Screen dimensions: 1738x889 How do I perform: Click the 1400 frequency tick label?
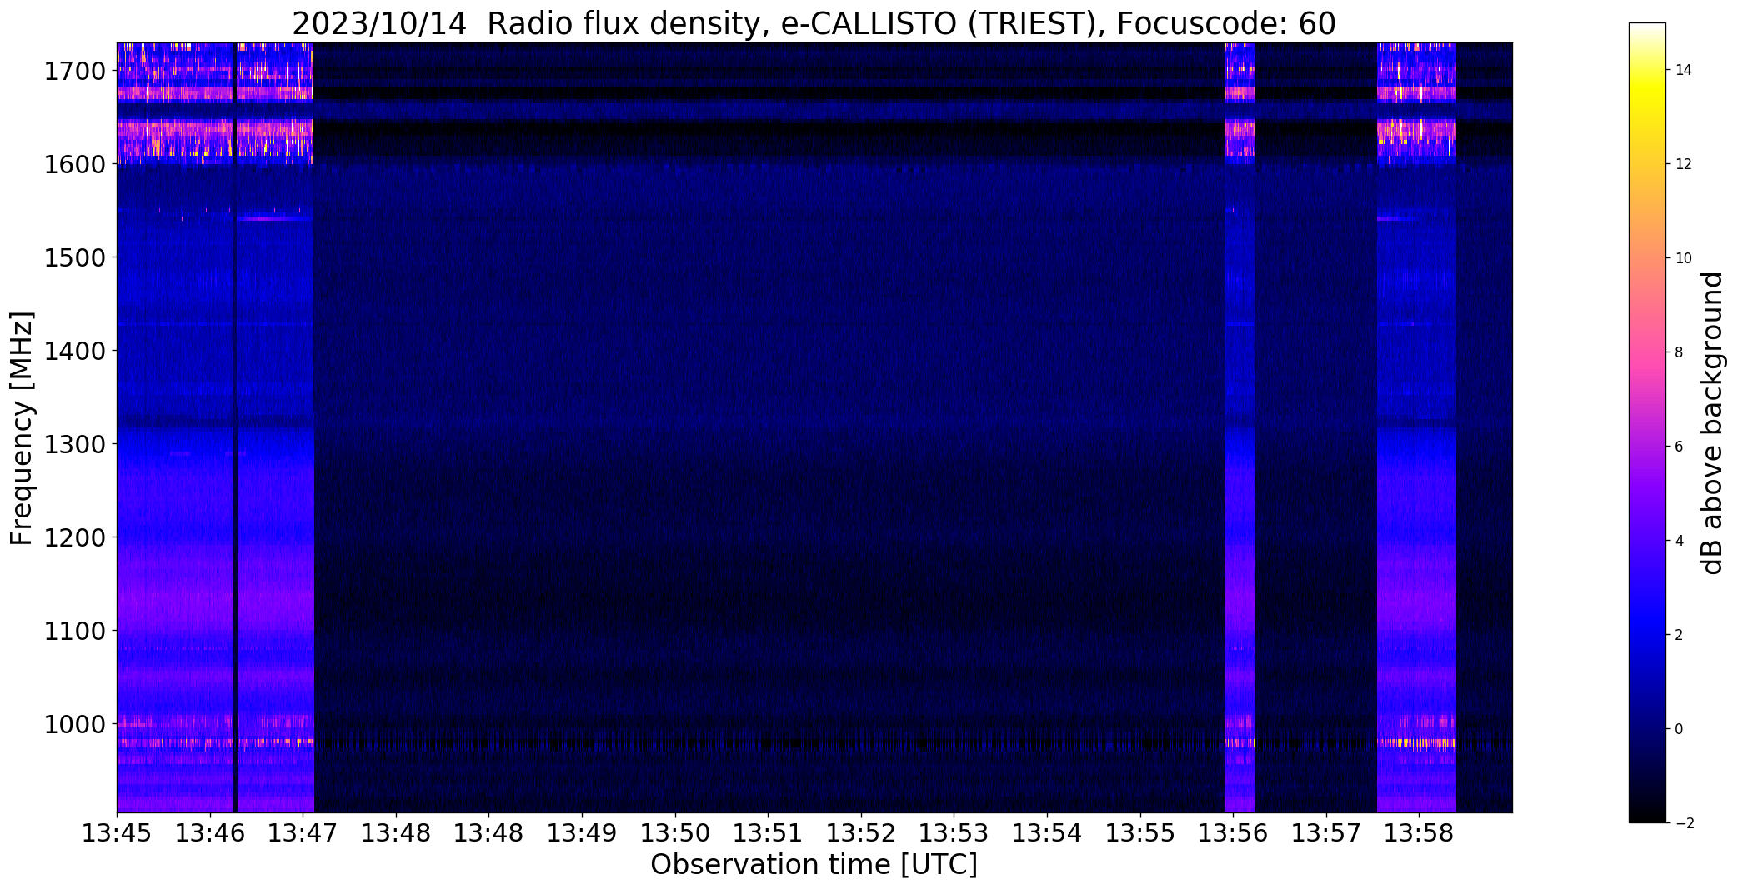[x=75, y=352]
